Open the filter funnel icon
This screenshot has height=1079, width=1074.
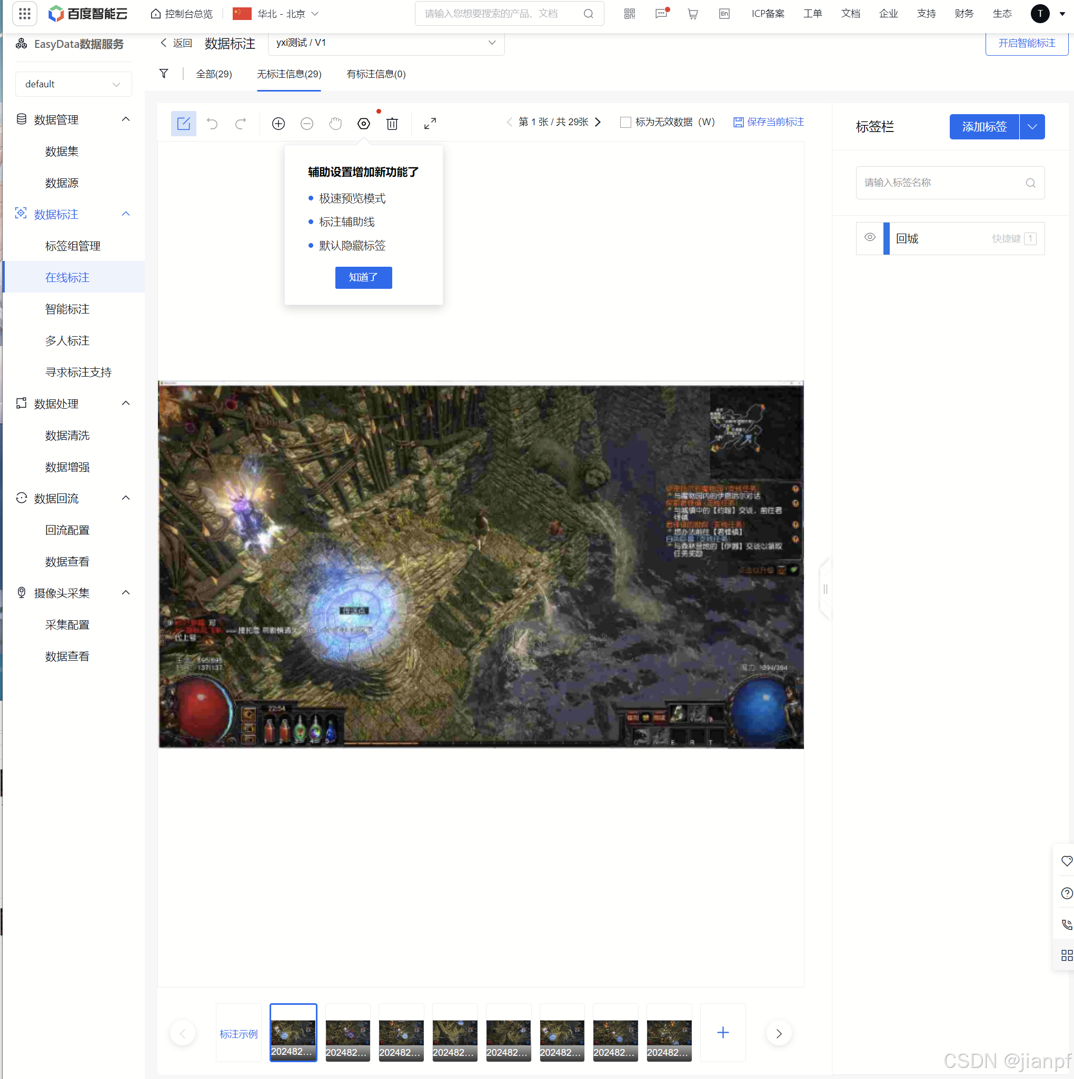[x=164, y=74]
